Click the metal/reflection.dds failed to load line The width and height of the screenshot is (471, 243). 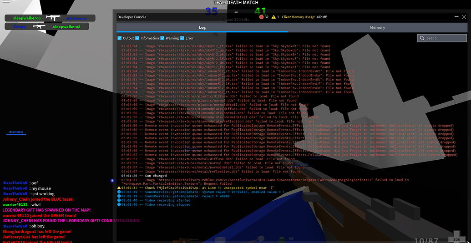tap(211, 172)
